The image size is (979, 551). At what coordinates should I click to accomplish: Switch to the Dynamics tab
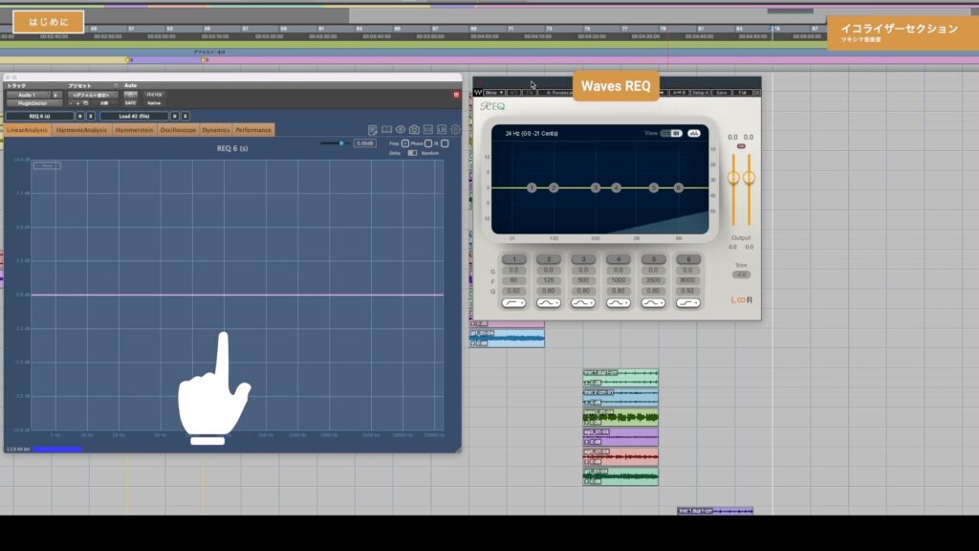click(x=216, y=130)
